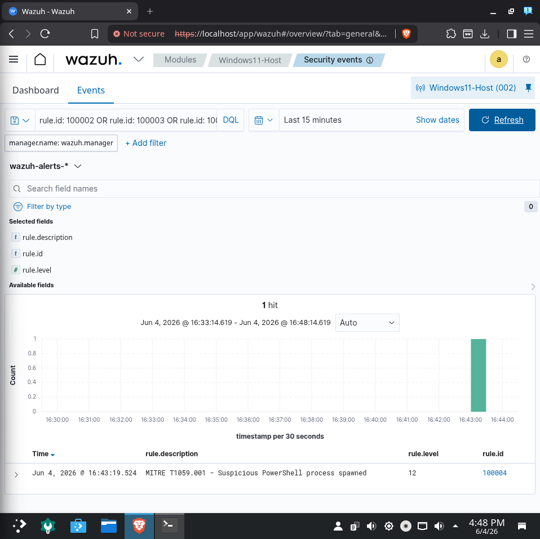Open the browser main menu

pos(528,34)
